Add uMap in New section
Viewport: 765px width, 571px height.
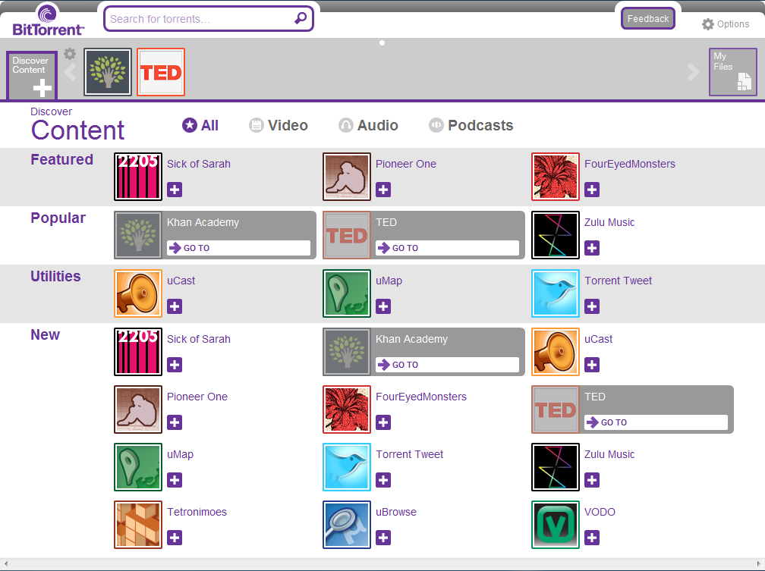tap(175, 480)
